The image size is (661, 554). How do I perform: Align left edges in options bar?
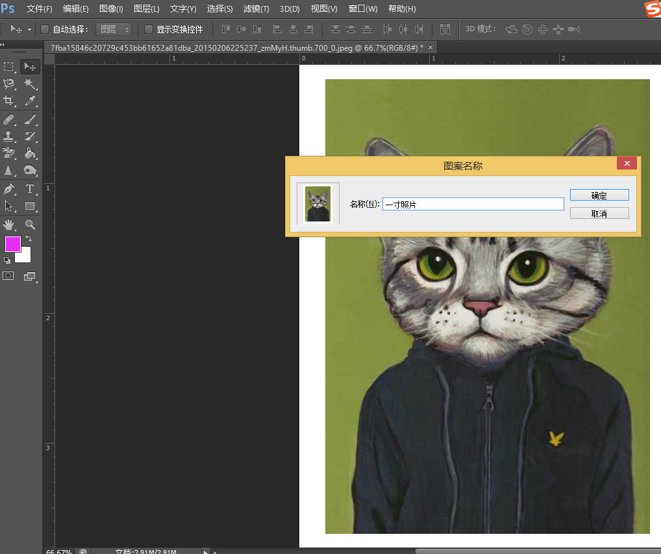click(x=277, y=29)
